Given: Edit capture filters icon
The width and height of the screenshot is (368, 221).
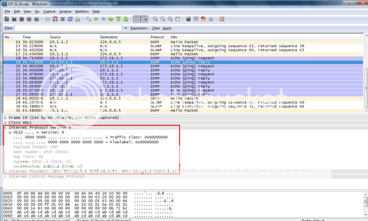Looking at the screenshot, I should pos(188,19).
